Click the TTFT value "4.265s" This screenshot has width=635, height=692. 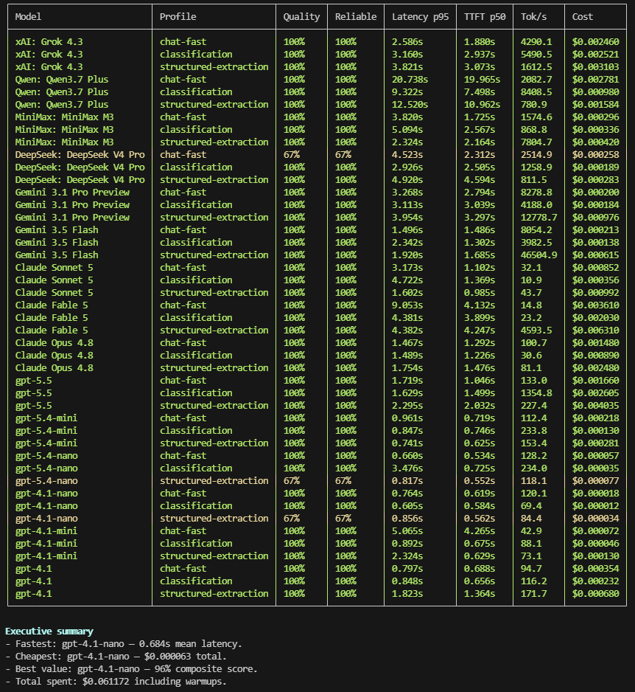(x=480, y=531)
